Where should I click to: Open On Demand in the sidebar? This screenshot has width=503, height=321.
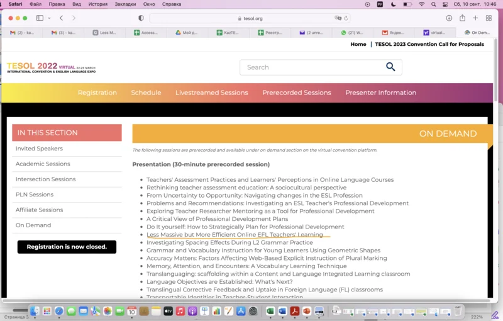point(33,225)
